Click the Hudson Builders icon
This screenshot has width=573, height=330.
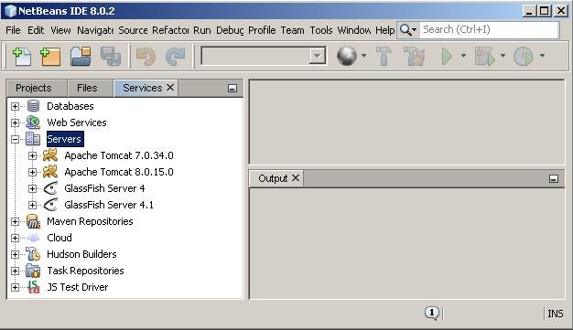(x=33, y=254)
